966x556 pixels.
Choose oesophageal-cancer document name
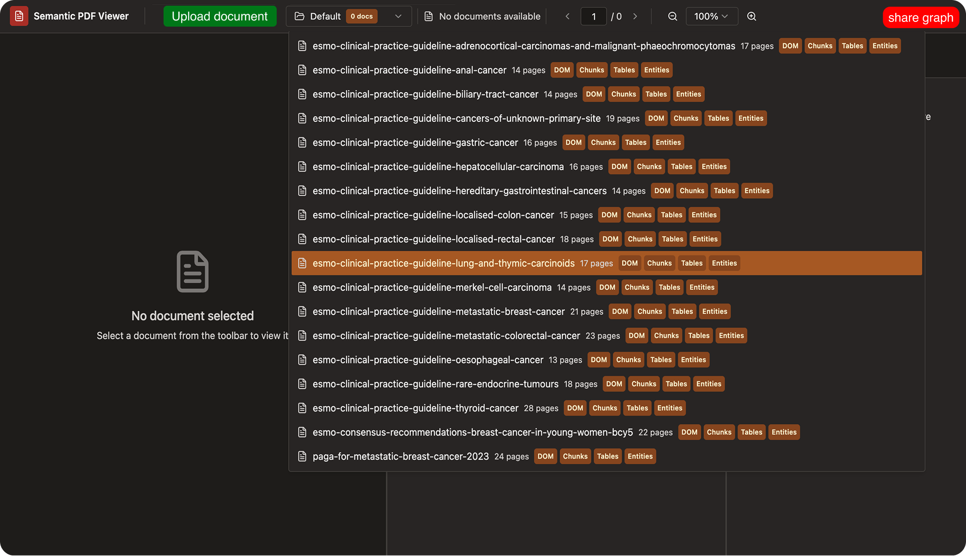tap(428, 360)
